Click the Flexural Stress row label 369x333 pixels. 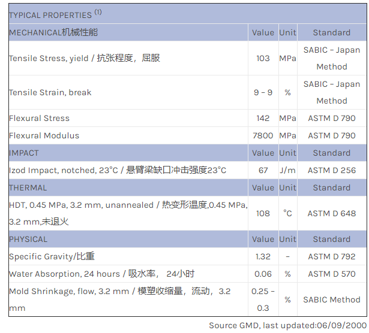tap(40, 118)
